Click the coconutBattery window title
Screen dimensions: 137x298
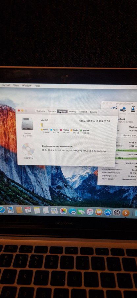[x=124, y=104]
